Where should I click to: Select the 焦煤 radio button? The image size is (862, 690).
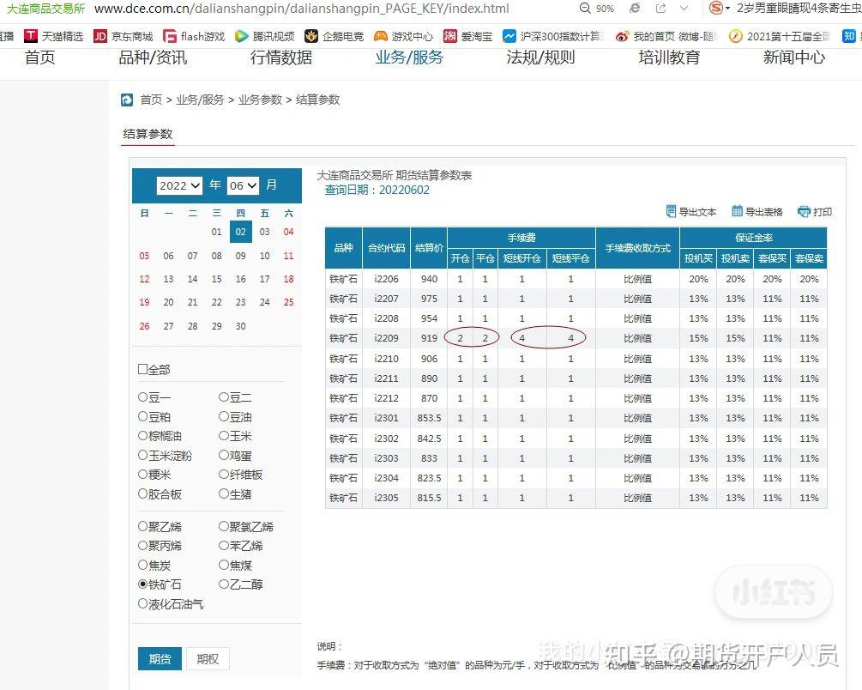(222, 566)
